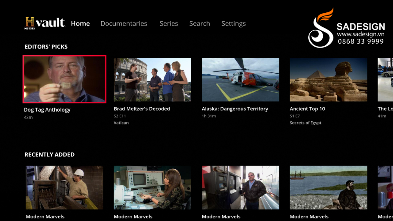Click the 43m duration text
Image resolution: width=393 pixels, height=221 pixels.
28,117
